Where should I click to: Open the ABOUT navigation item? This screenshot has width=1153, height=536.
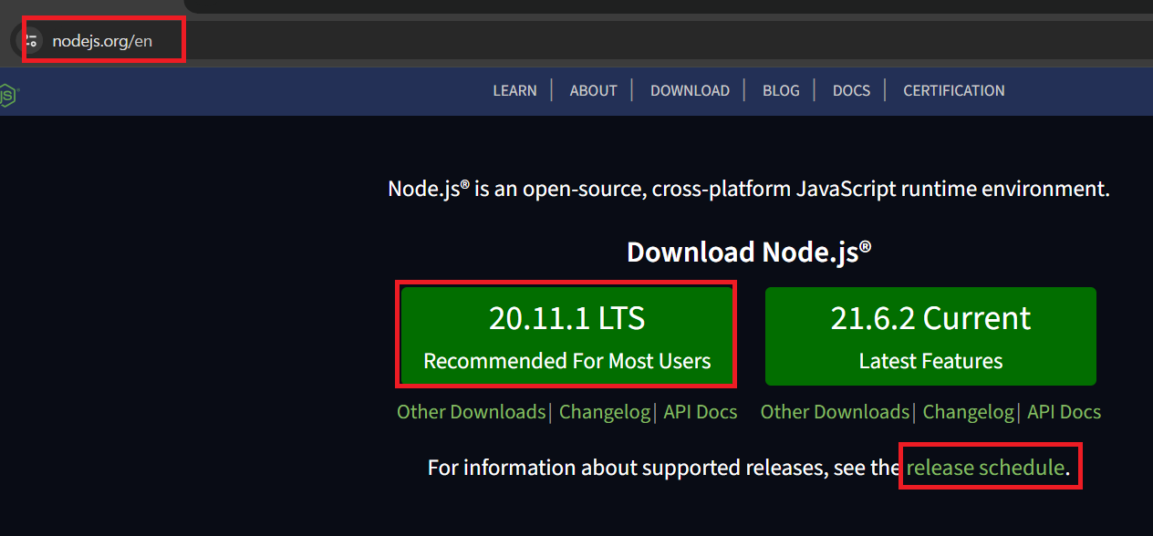(593, 90)
